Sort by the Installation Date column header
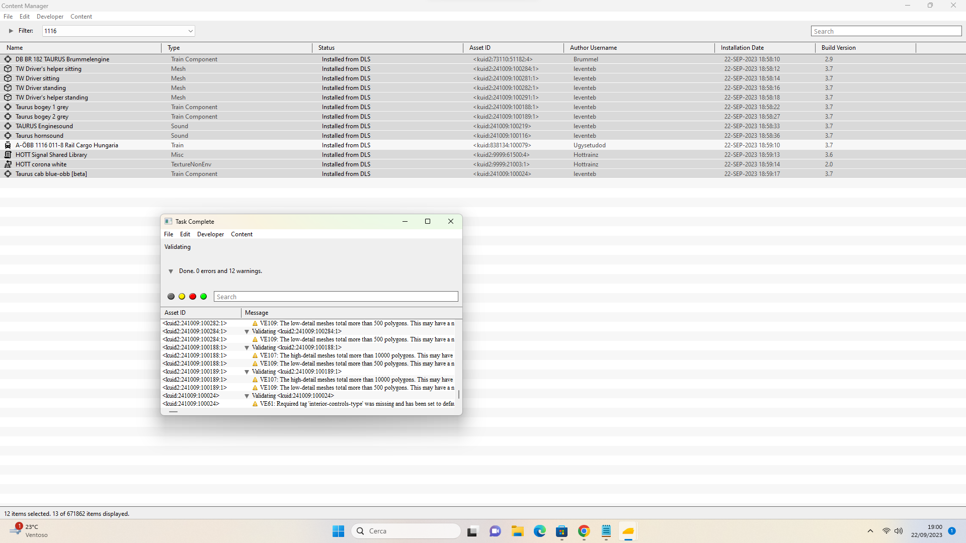Screen dimensions: 966x543 click(765, 48)
